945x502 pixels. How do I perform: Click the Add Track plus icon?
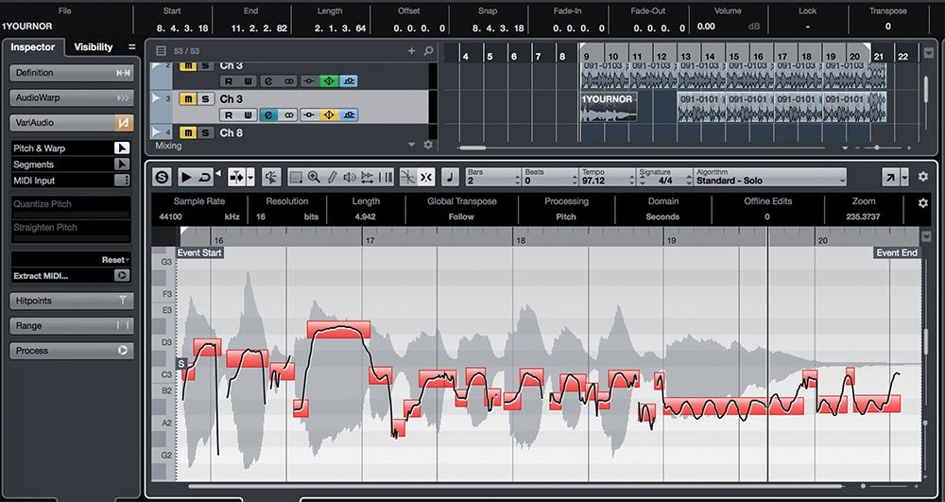tap(412, 51)
